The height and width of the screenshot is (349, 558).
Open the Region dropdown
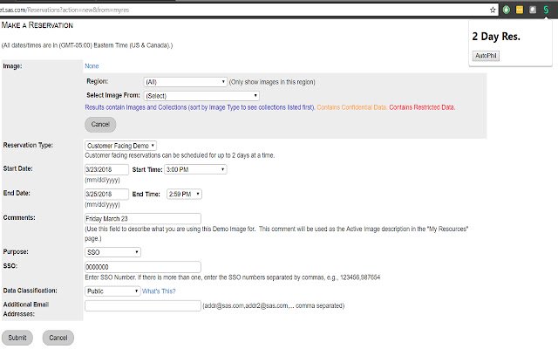[x=185, y=82]
